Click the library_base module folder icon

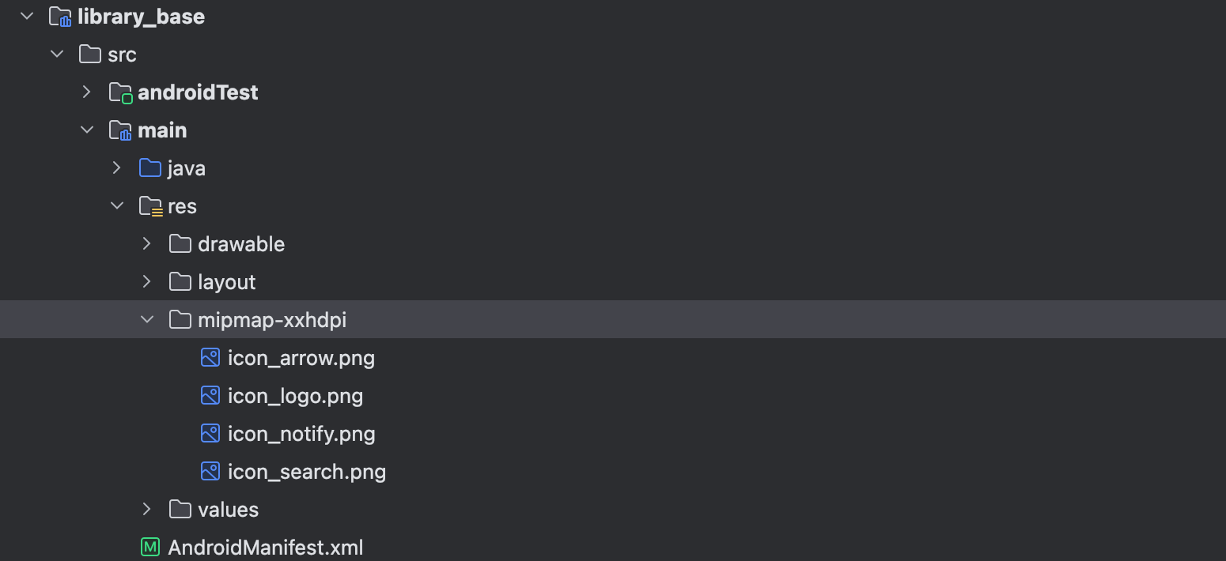(x=60, y=17)
